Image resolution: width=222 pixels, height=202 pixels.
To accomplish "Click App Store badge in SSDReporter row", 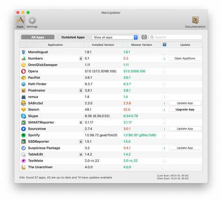I will coord(81,142).
